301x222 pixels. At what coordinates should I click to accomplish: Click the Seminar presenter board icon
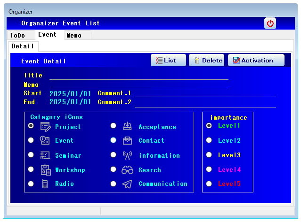point(45,155)
